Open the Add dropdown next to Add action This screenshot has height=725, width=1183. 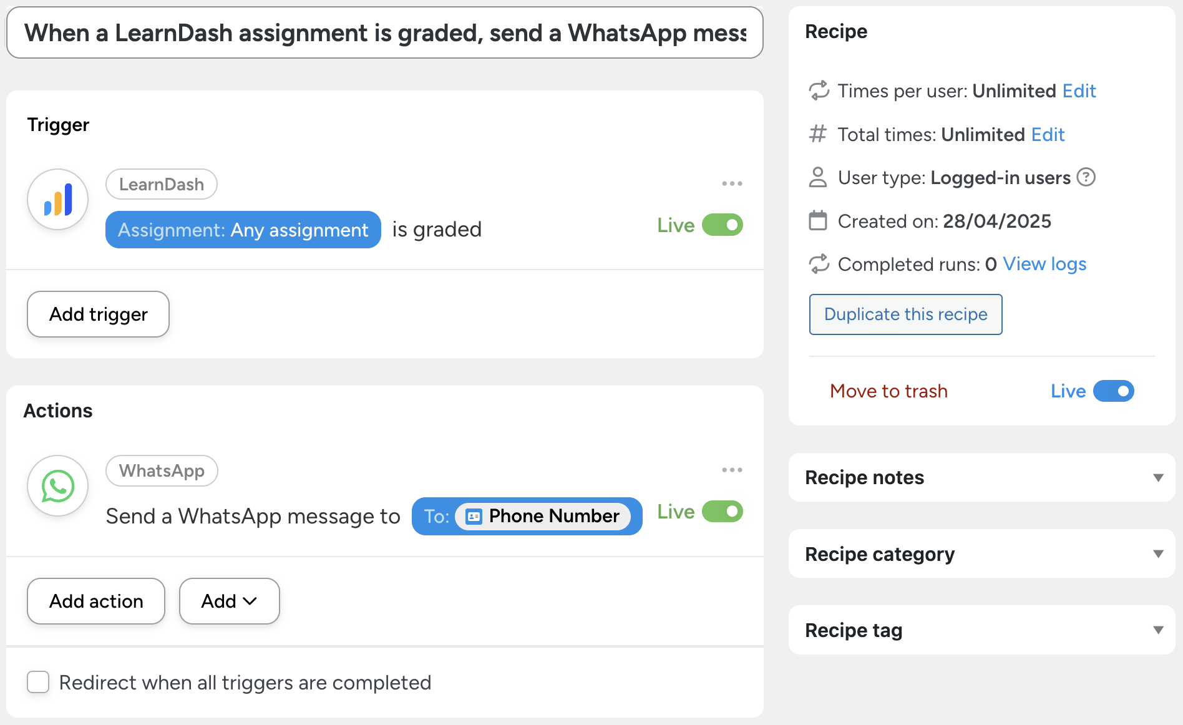(229, 601)
